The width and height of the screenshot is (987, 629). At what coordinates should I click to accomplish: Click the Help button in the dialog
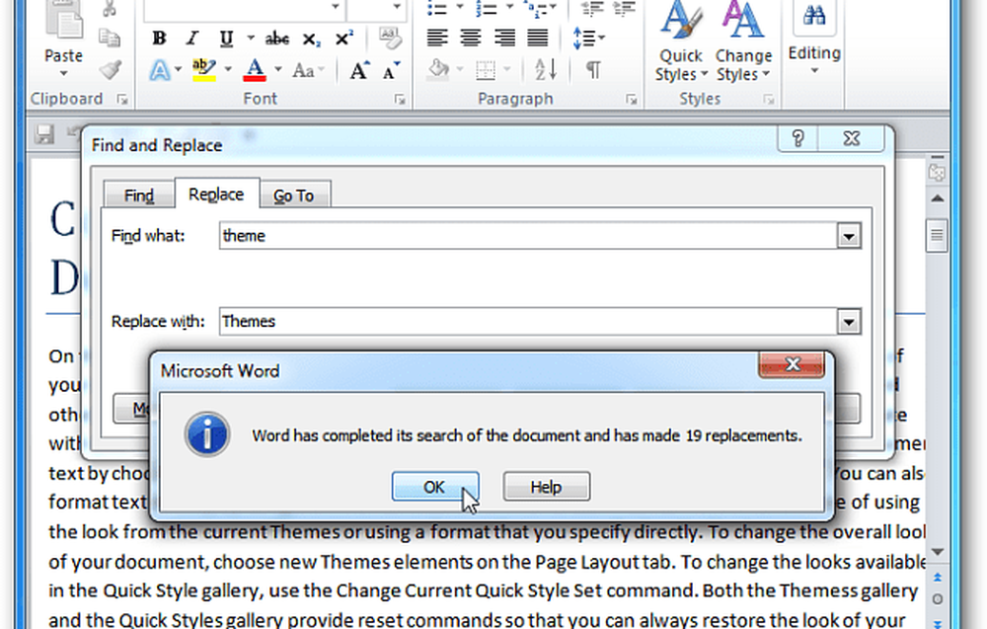pyautogui.click(x=546, y=486)
